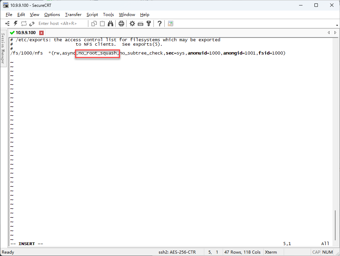
Task: Click the Print icon
Action: (x=121, y=24)
